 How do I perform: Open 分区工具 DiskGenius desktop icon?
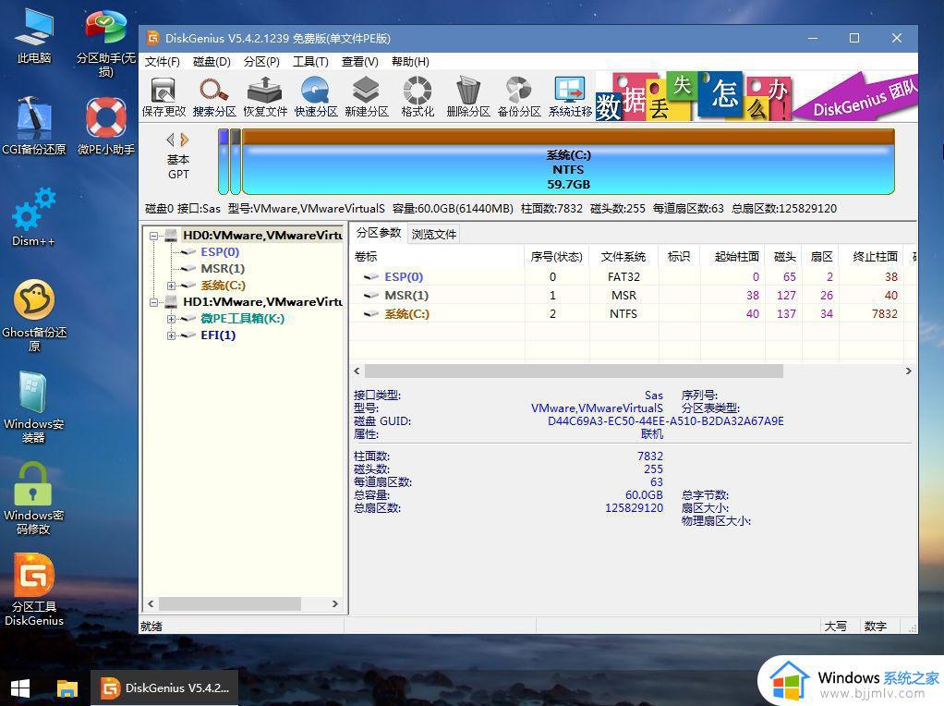34,590
